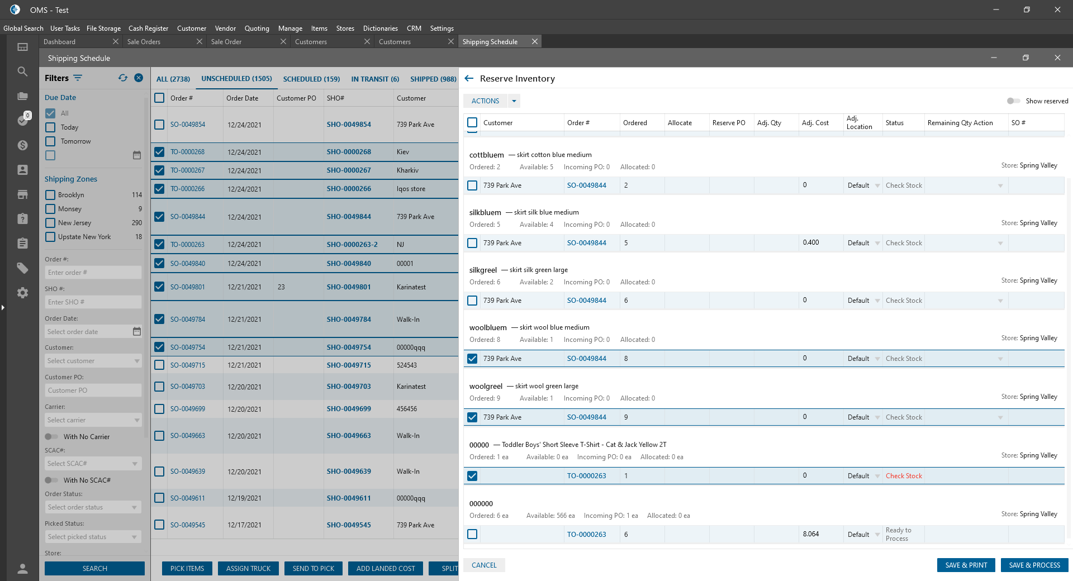Open the dollar sign payments sidebar icon
Image resolution: width=1073 pixels, height=581 pixels.
[22, 145]
